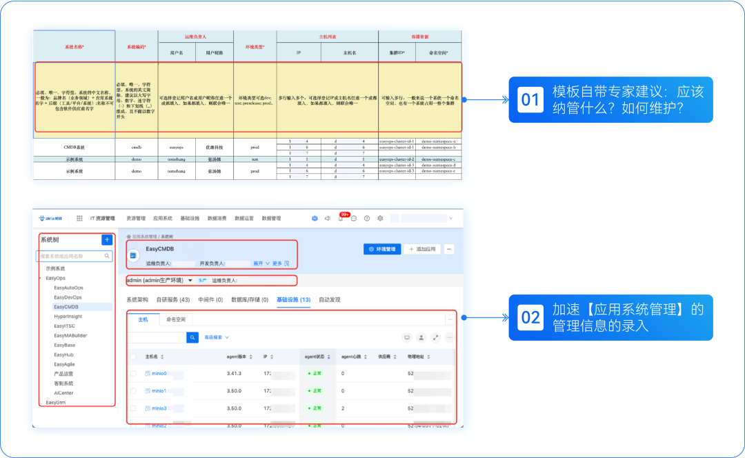Expand the 高级搜索 advanced search
This screenshot has height=458, width=745.
[217, 337]
